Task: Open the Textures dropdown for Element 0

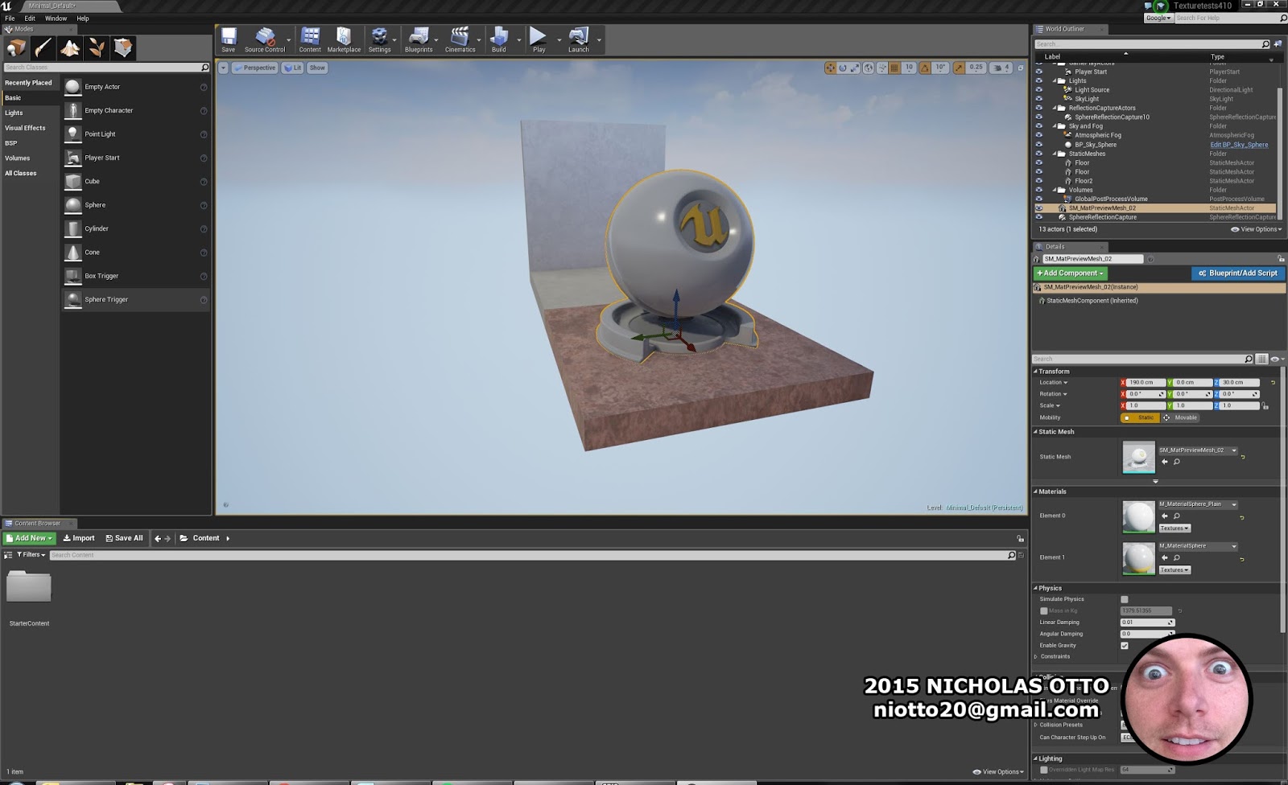Action: [1174, 528]
